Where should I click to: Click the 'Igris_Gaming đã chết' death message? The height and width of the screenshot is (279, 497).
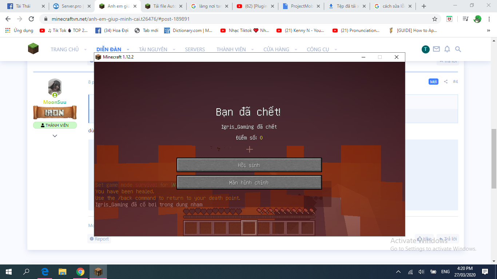[x=249, y=127]
